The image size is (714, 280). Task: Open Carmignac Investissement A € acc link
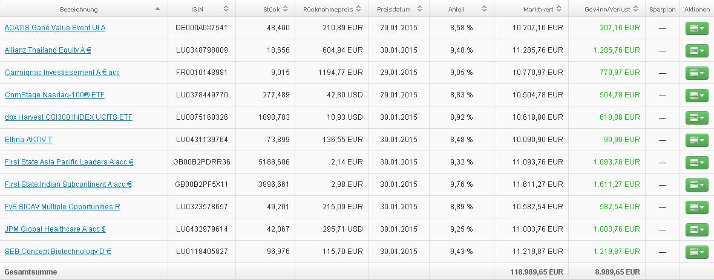pyautogui.click(x=62, y=73)
